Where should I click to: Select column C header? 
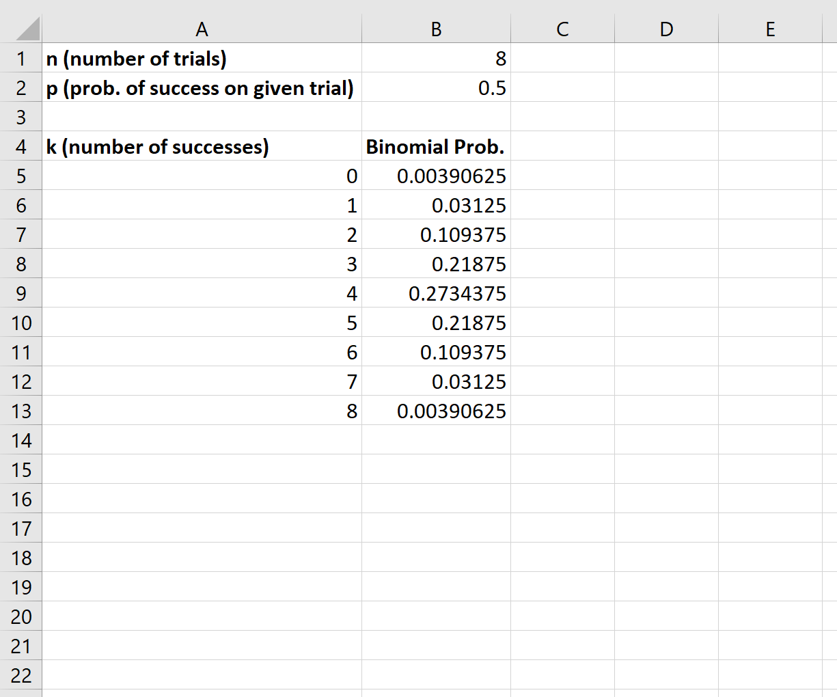(x=562, y=29)
